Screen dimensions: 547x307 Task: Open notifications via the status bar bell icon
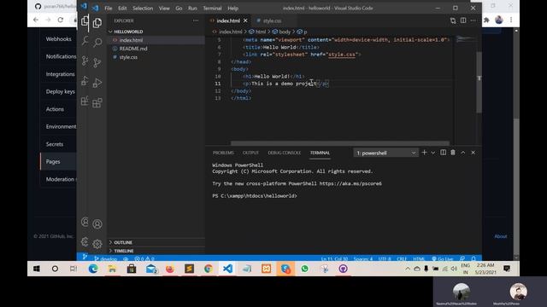point(473,259)
